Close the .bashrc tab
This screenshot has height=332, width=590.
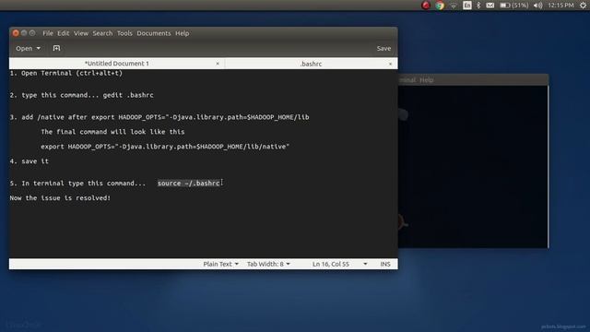(390, 64)
